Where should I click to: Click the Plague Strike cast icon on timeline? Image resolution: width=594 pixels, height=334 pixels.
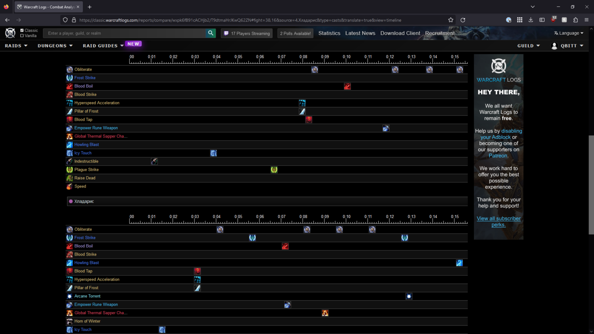pyautogui.click(x=274, y=170)
